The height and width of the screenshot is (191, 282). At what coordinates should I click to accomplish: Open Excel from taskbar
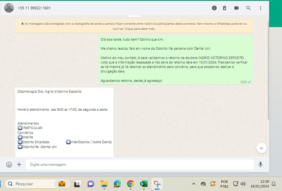pyautogui.click(x=144, y=184)
